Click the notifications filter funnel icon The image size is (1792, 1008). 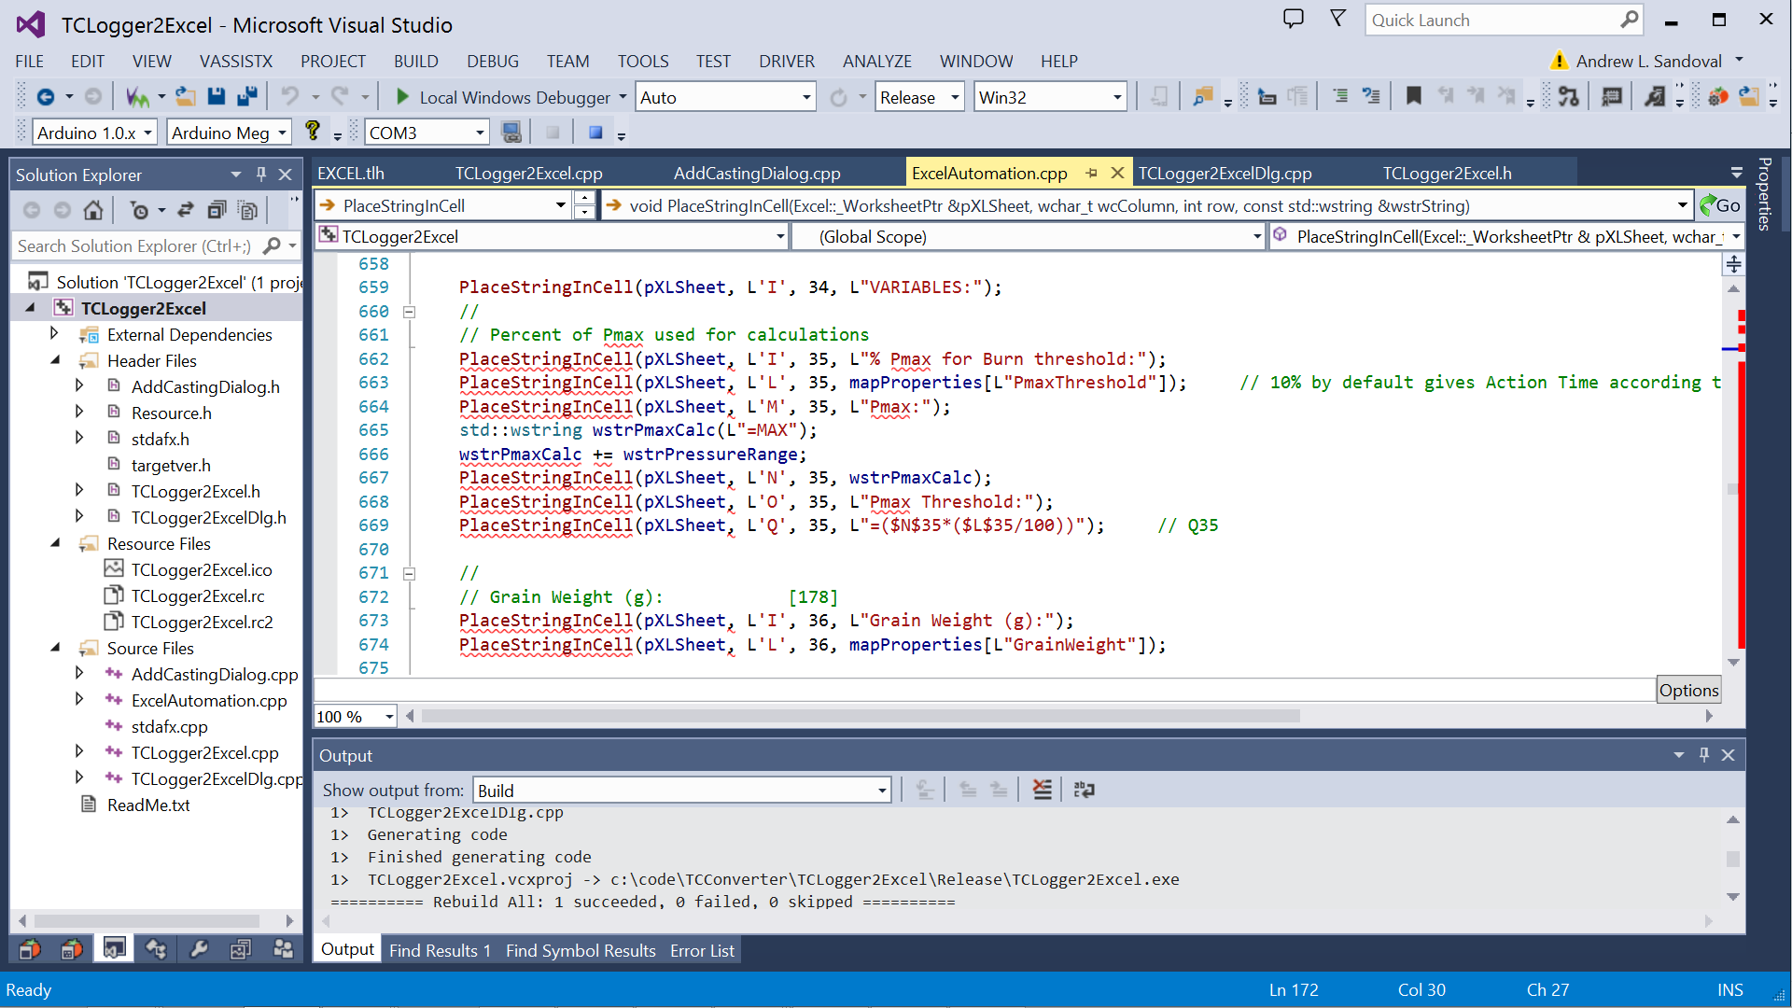[x=1337, y=19]
